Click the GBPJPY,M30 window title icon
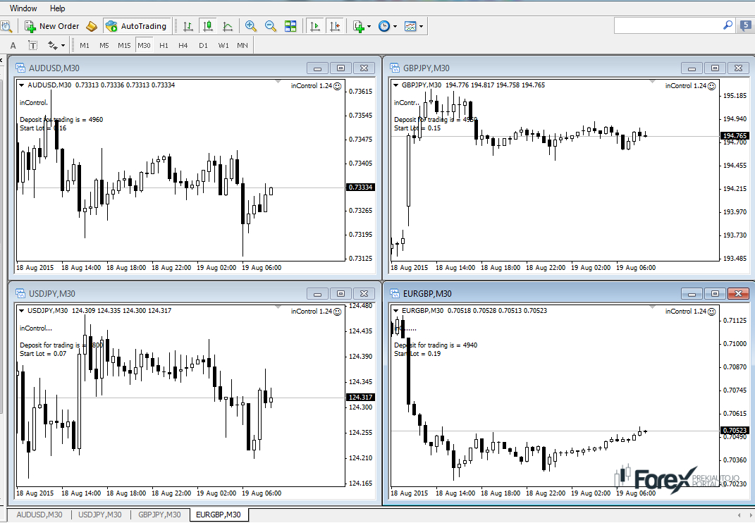The width and height of the screenshot is (755, 523). click(395, 68)
